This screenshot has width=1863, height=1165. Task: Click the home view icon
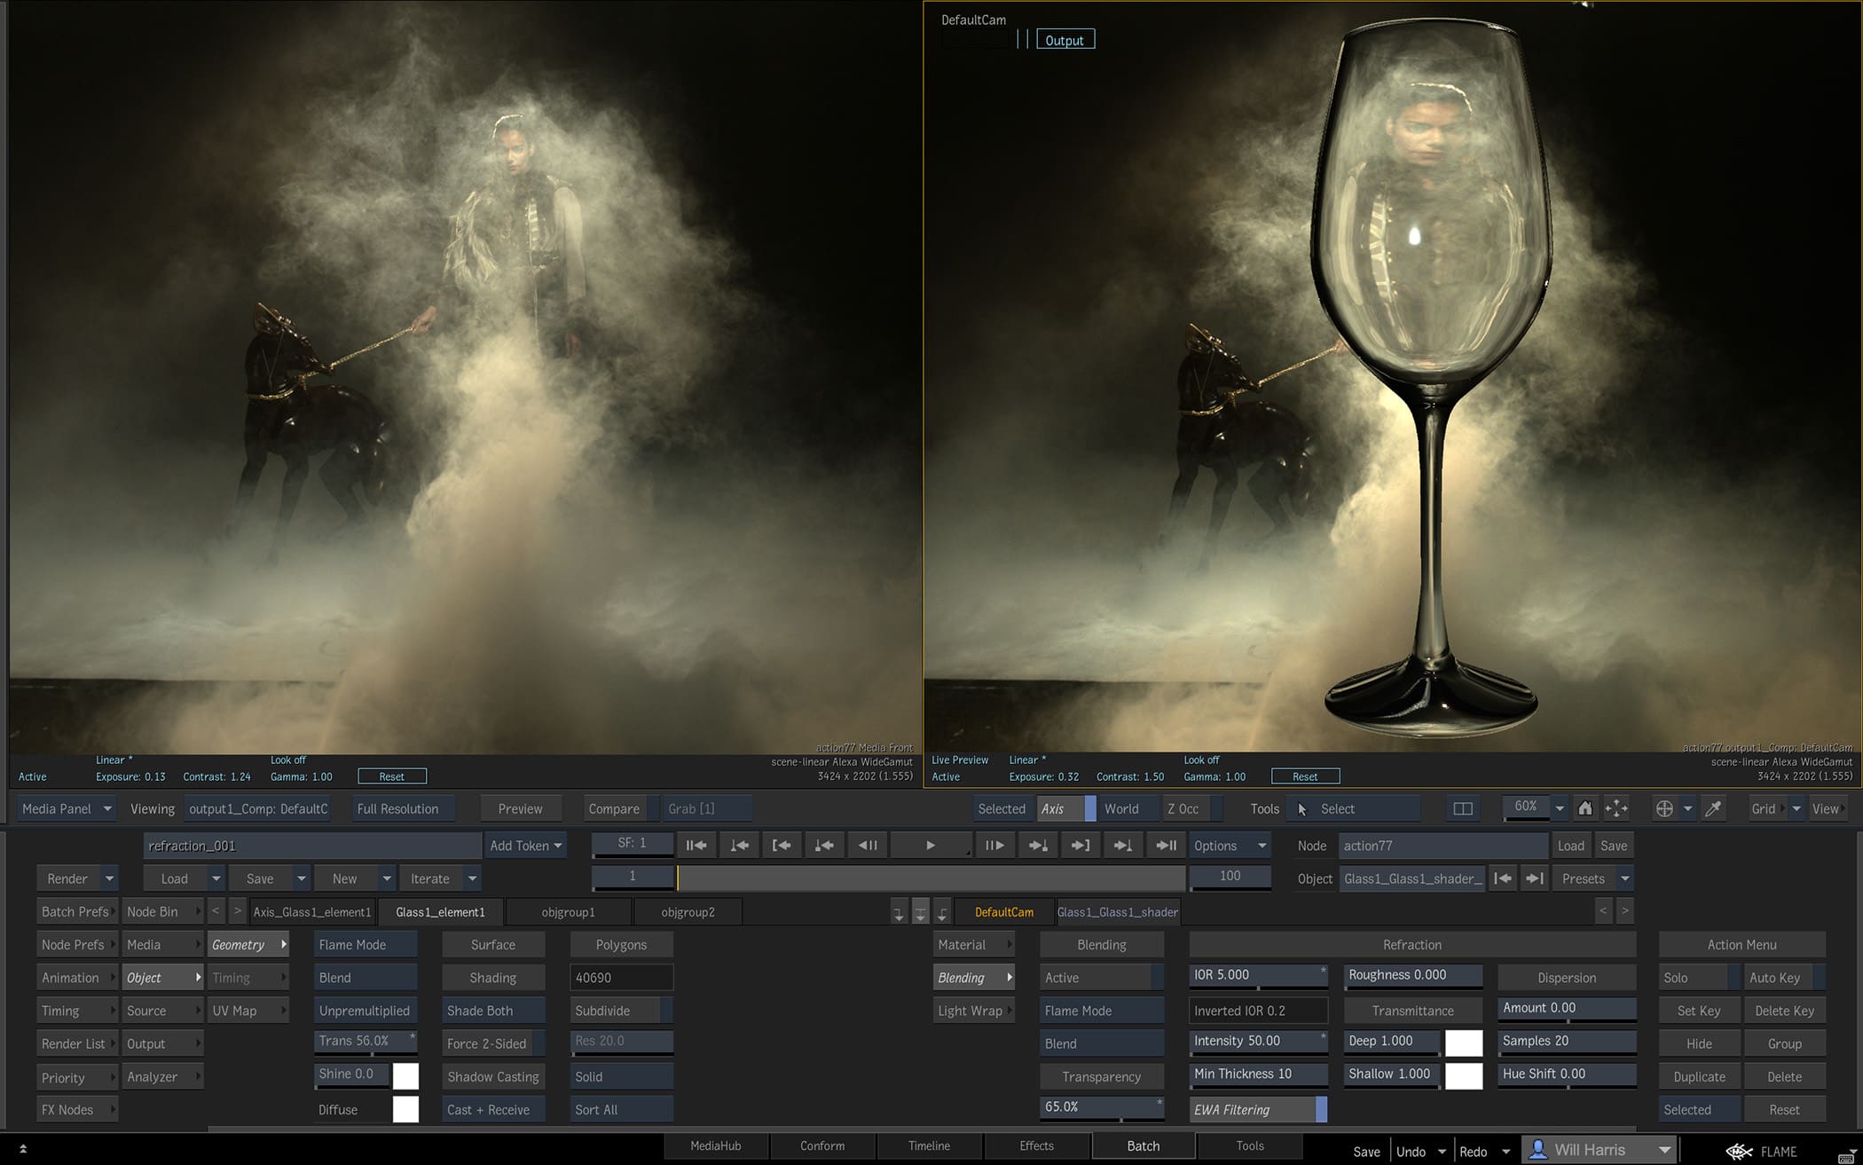1584,808
